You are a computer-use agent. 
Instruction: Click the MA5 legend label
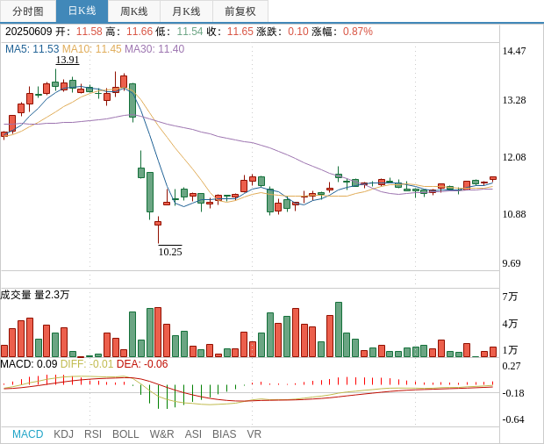(32, 49)
